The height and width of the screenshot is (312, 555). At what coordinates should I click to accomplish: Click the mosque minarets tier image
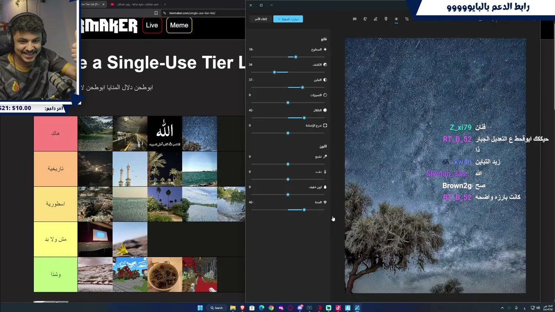130,169
